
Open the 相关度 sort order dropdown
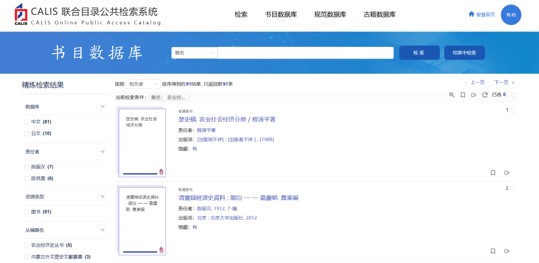(143, 84)
